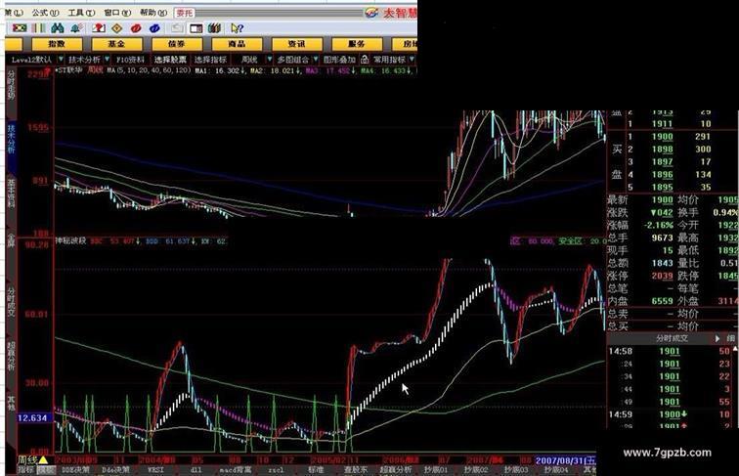Click the yellow 服务 button
Screen dimensions: 739x476
(x=357, y=44)
